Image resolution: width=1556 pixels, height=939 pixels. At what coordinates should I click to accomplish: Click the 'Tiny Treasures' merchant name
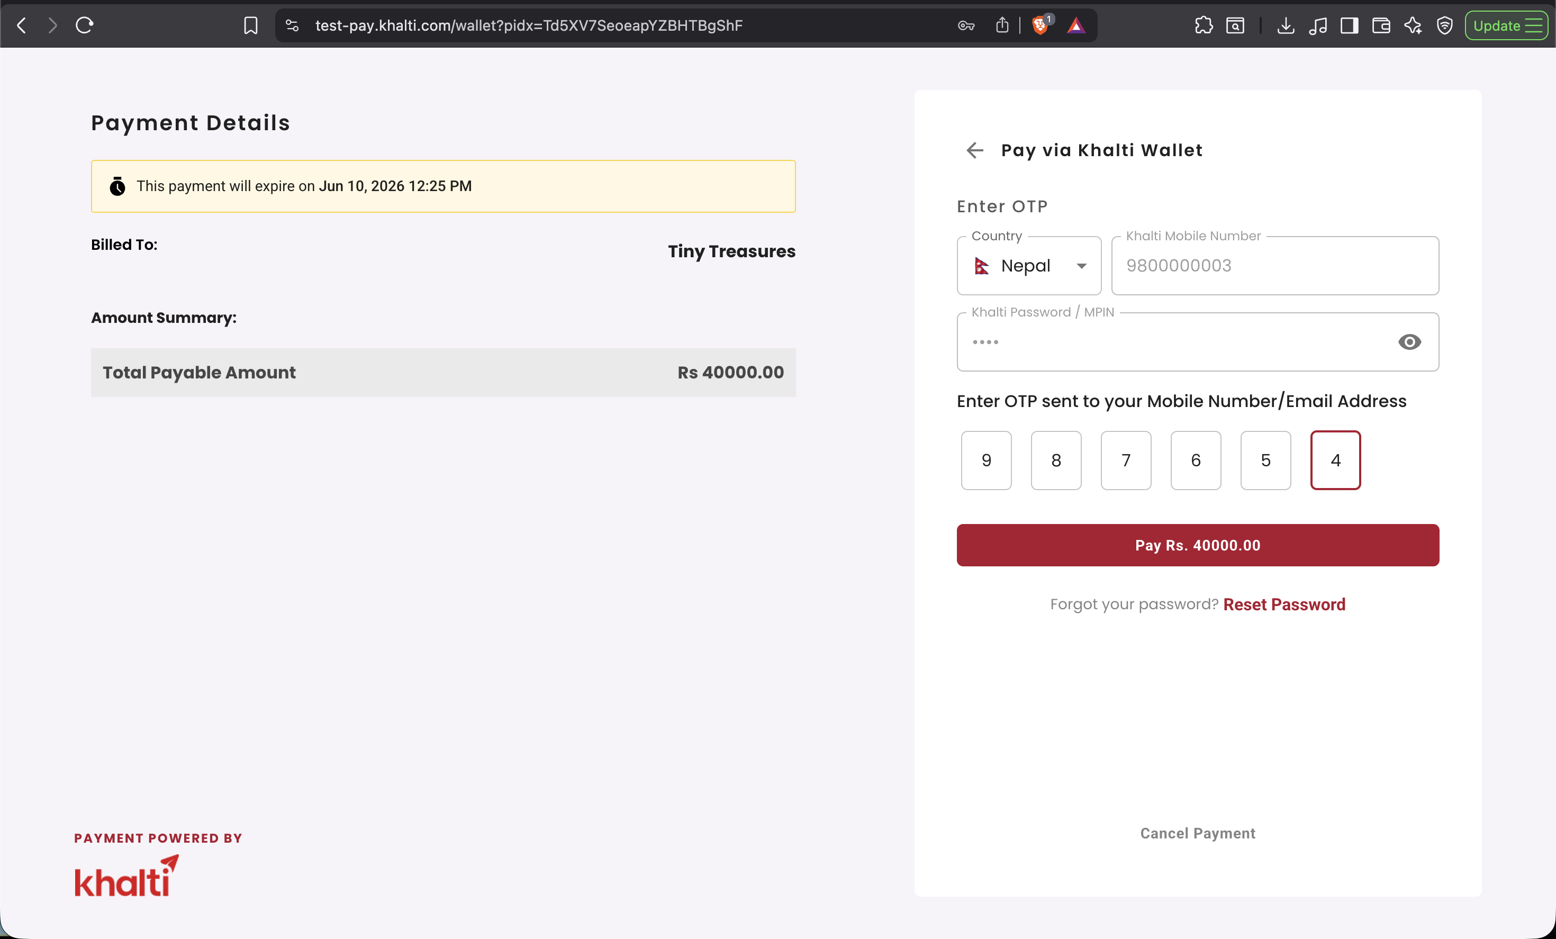(732, 251)
